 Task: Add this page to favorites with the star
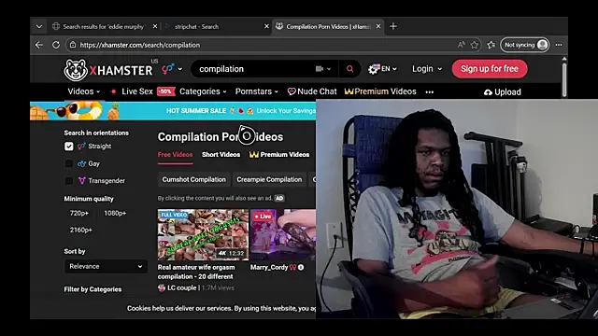click(x=474, y=45)
